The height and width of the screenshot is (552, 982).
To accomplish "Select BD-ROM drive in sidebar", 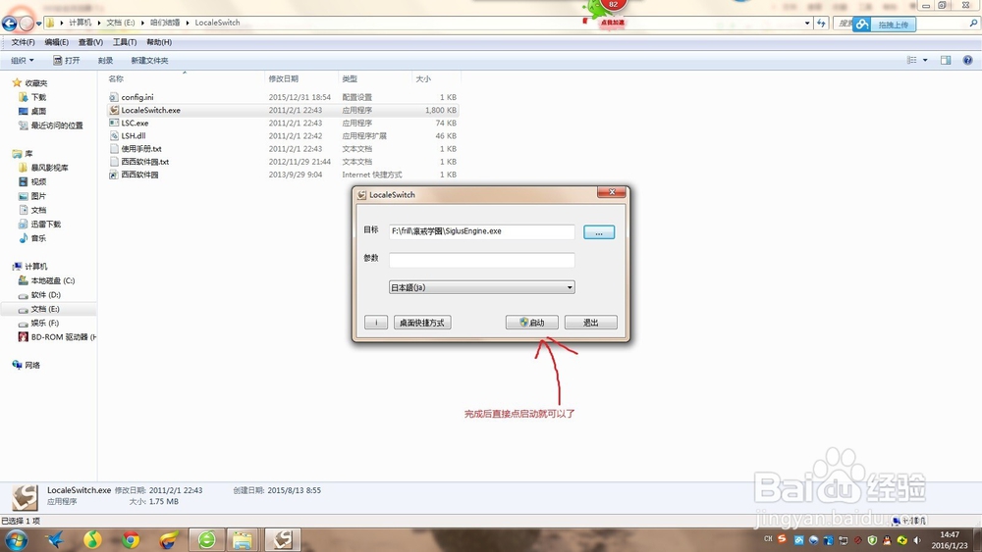I will 63,337.
